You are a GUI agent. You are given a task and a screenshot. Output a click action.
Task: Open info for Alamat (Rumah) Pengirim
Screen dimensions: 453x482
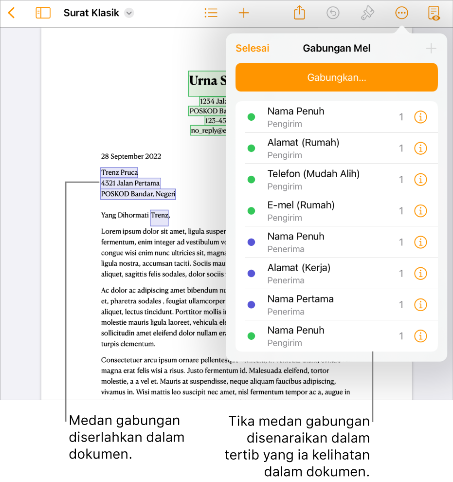[420, 148]
